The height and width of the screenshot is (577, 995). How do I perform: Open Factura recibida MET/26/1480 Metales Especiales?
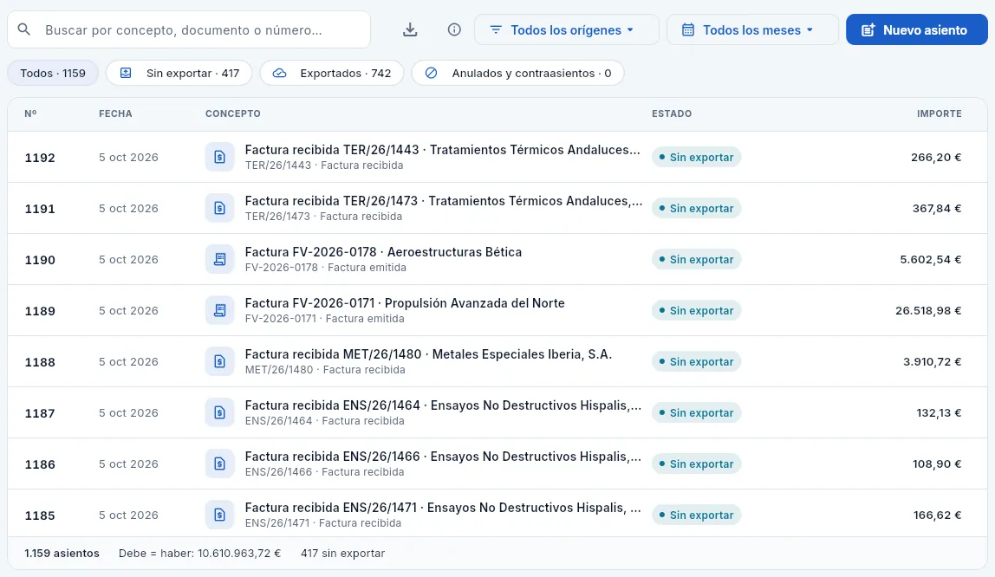(497, 361)
